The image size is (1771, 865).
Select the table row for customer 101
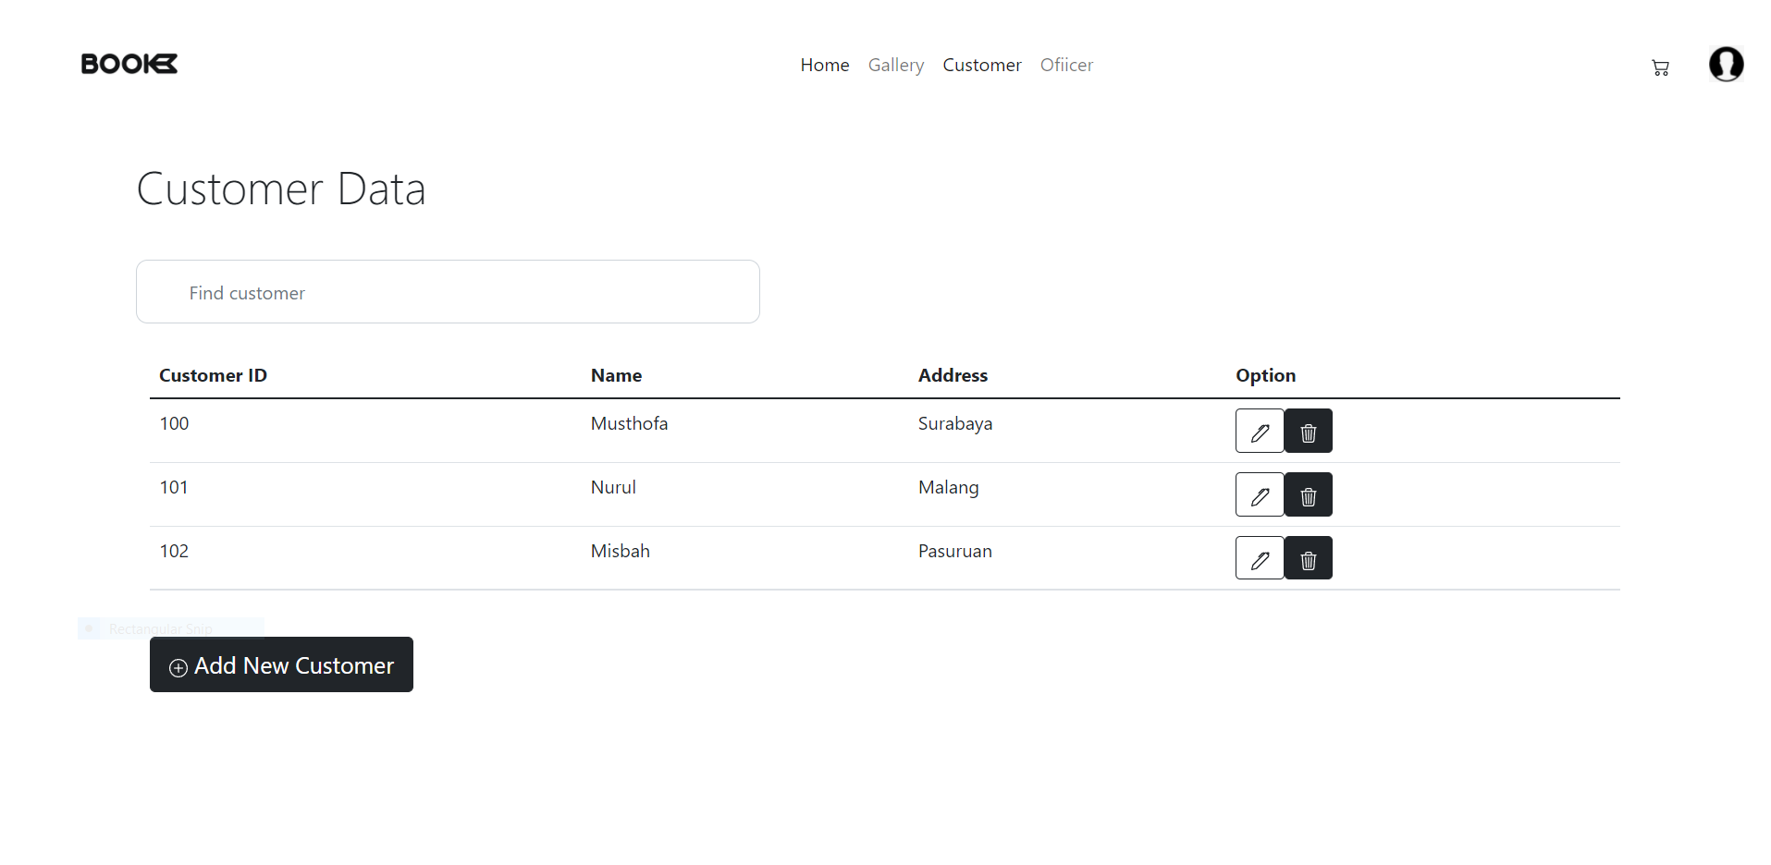click(x=647, y=488)
